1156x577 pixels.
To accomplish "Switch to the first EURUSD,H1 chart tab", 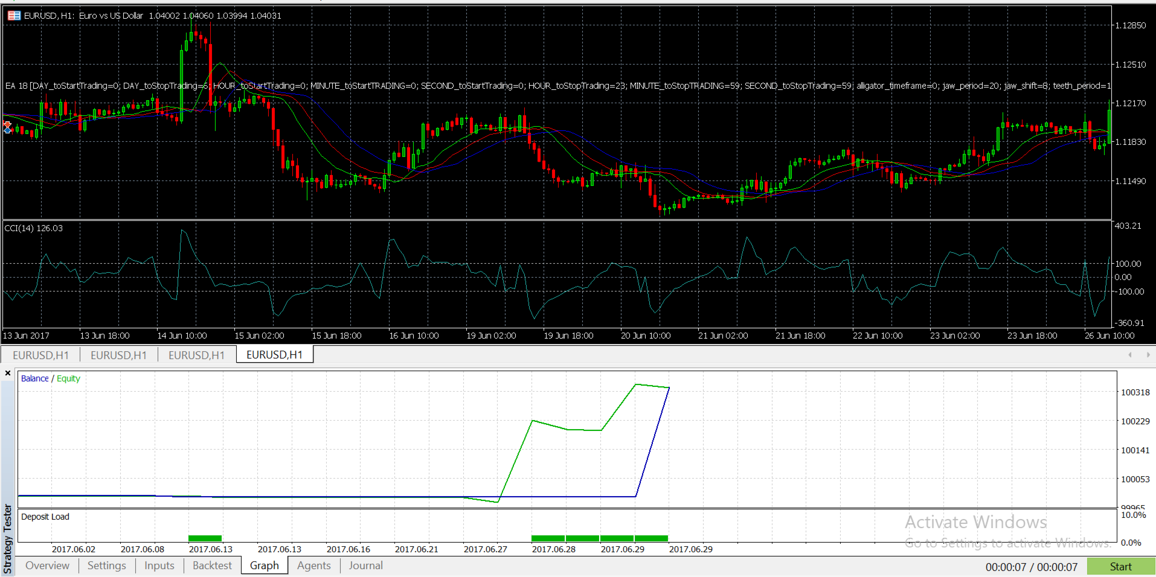I will (41, 355).
